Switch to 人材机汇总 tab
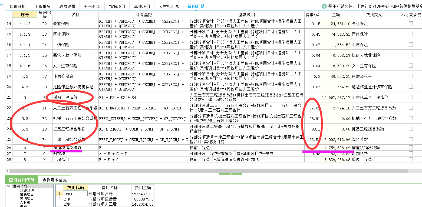This screenshot has width=422, height=207. pyautogui.click(x=169, y=6)
